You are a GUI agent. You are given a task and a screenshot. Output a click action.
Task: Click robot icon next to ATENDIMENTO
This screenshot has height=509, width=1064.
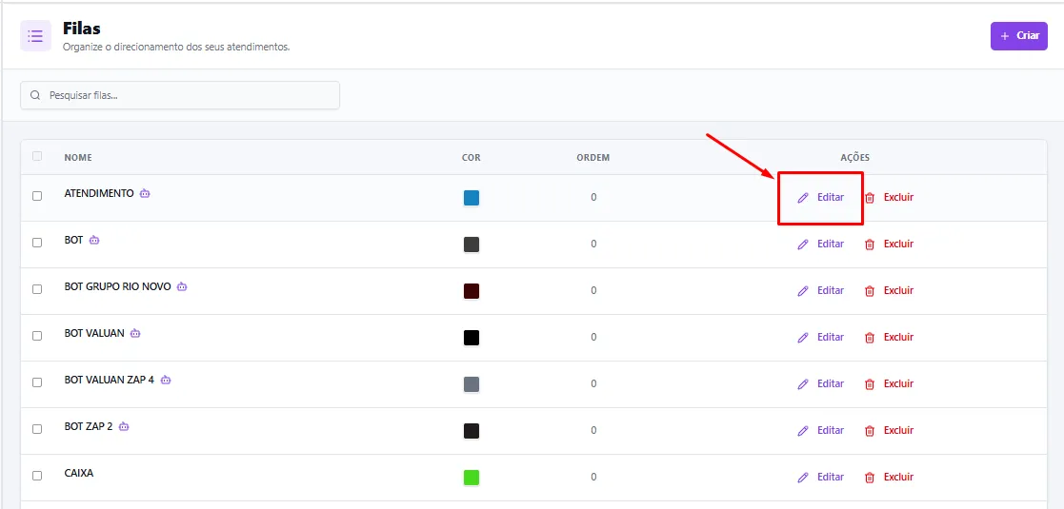click(x=145, y=193)
